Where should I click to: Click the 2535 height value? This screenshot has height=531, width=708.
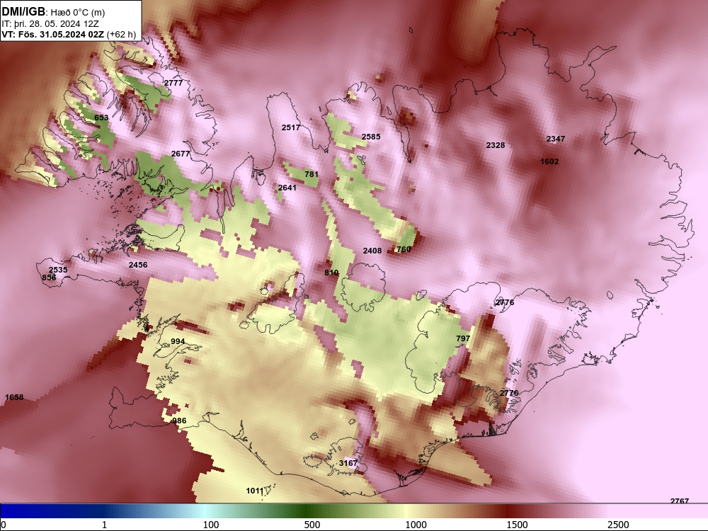coord(58,270)
